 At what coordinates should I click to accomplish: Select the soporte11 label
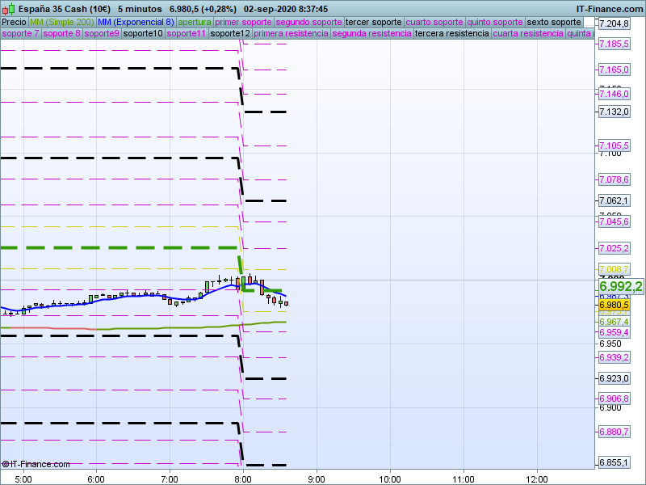point(187,33)
